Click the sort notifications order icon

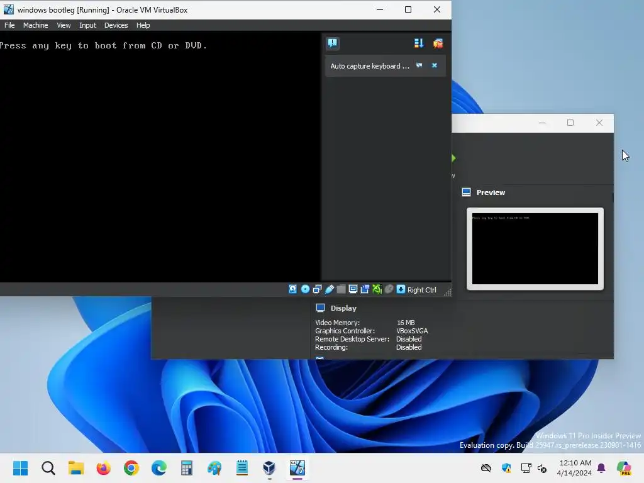418,43
